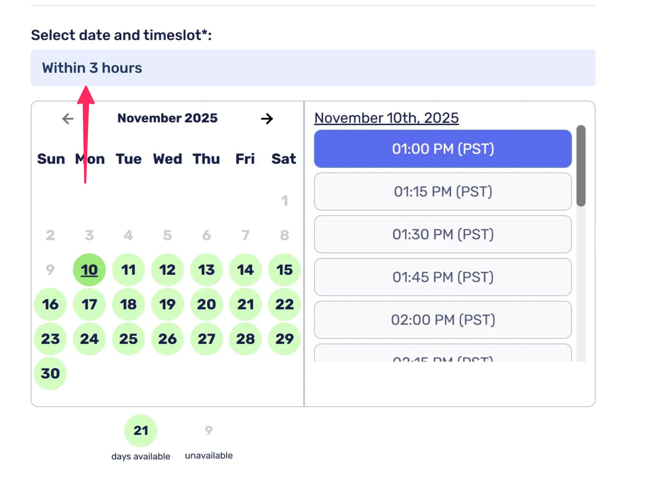Pick the 01:45 PM timeslot

point(442,277)
